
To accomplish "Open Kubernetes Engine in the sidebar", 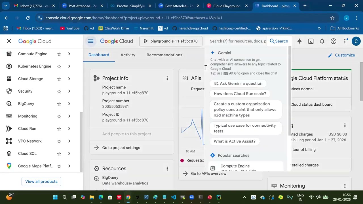I will [x=35, y=66].
